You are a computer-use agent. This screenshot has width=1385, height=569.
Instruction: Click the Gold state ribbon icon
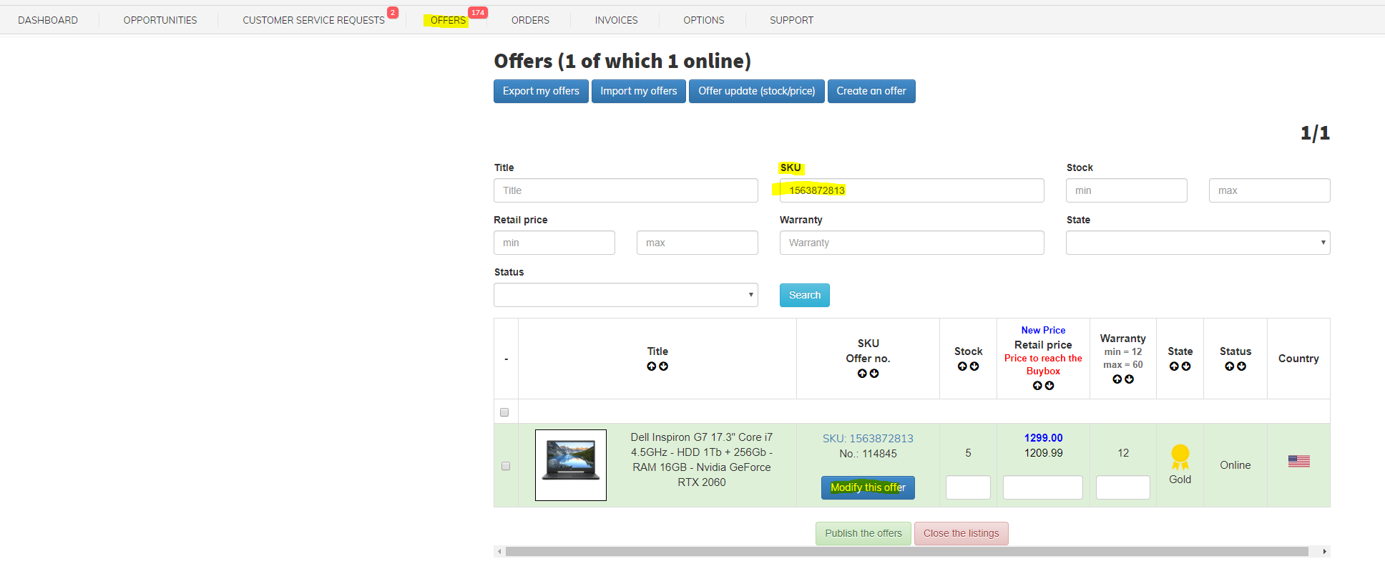1180,457
